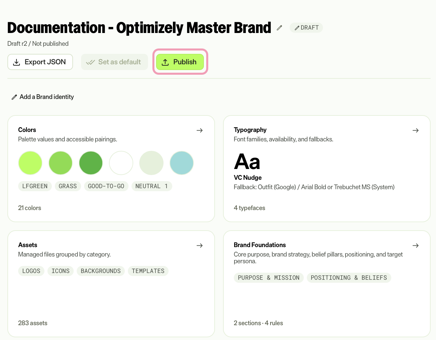Image resolution: width=436 pixels, height=340 pixels.
Task: Select the white color swatch
Action: tap(121, 163)
